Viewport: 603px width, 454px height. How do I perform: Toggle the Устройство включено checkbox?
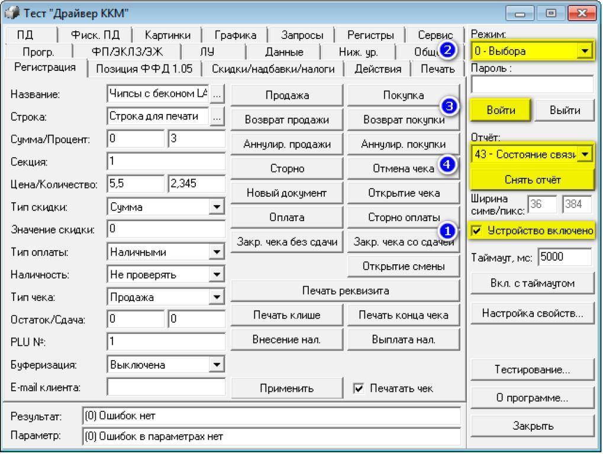477,231
